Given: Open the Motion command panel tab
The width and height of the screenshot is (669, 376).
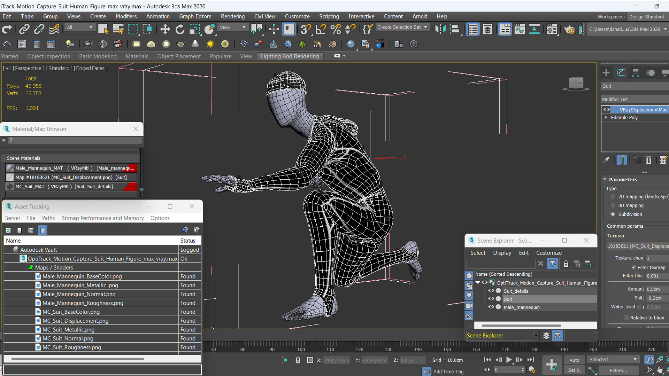Looking at the screenshot, I should (650, 73).
